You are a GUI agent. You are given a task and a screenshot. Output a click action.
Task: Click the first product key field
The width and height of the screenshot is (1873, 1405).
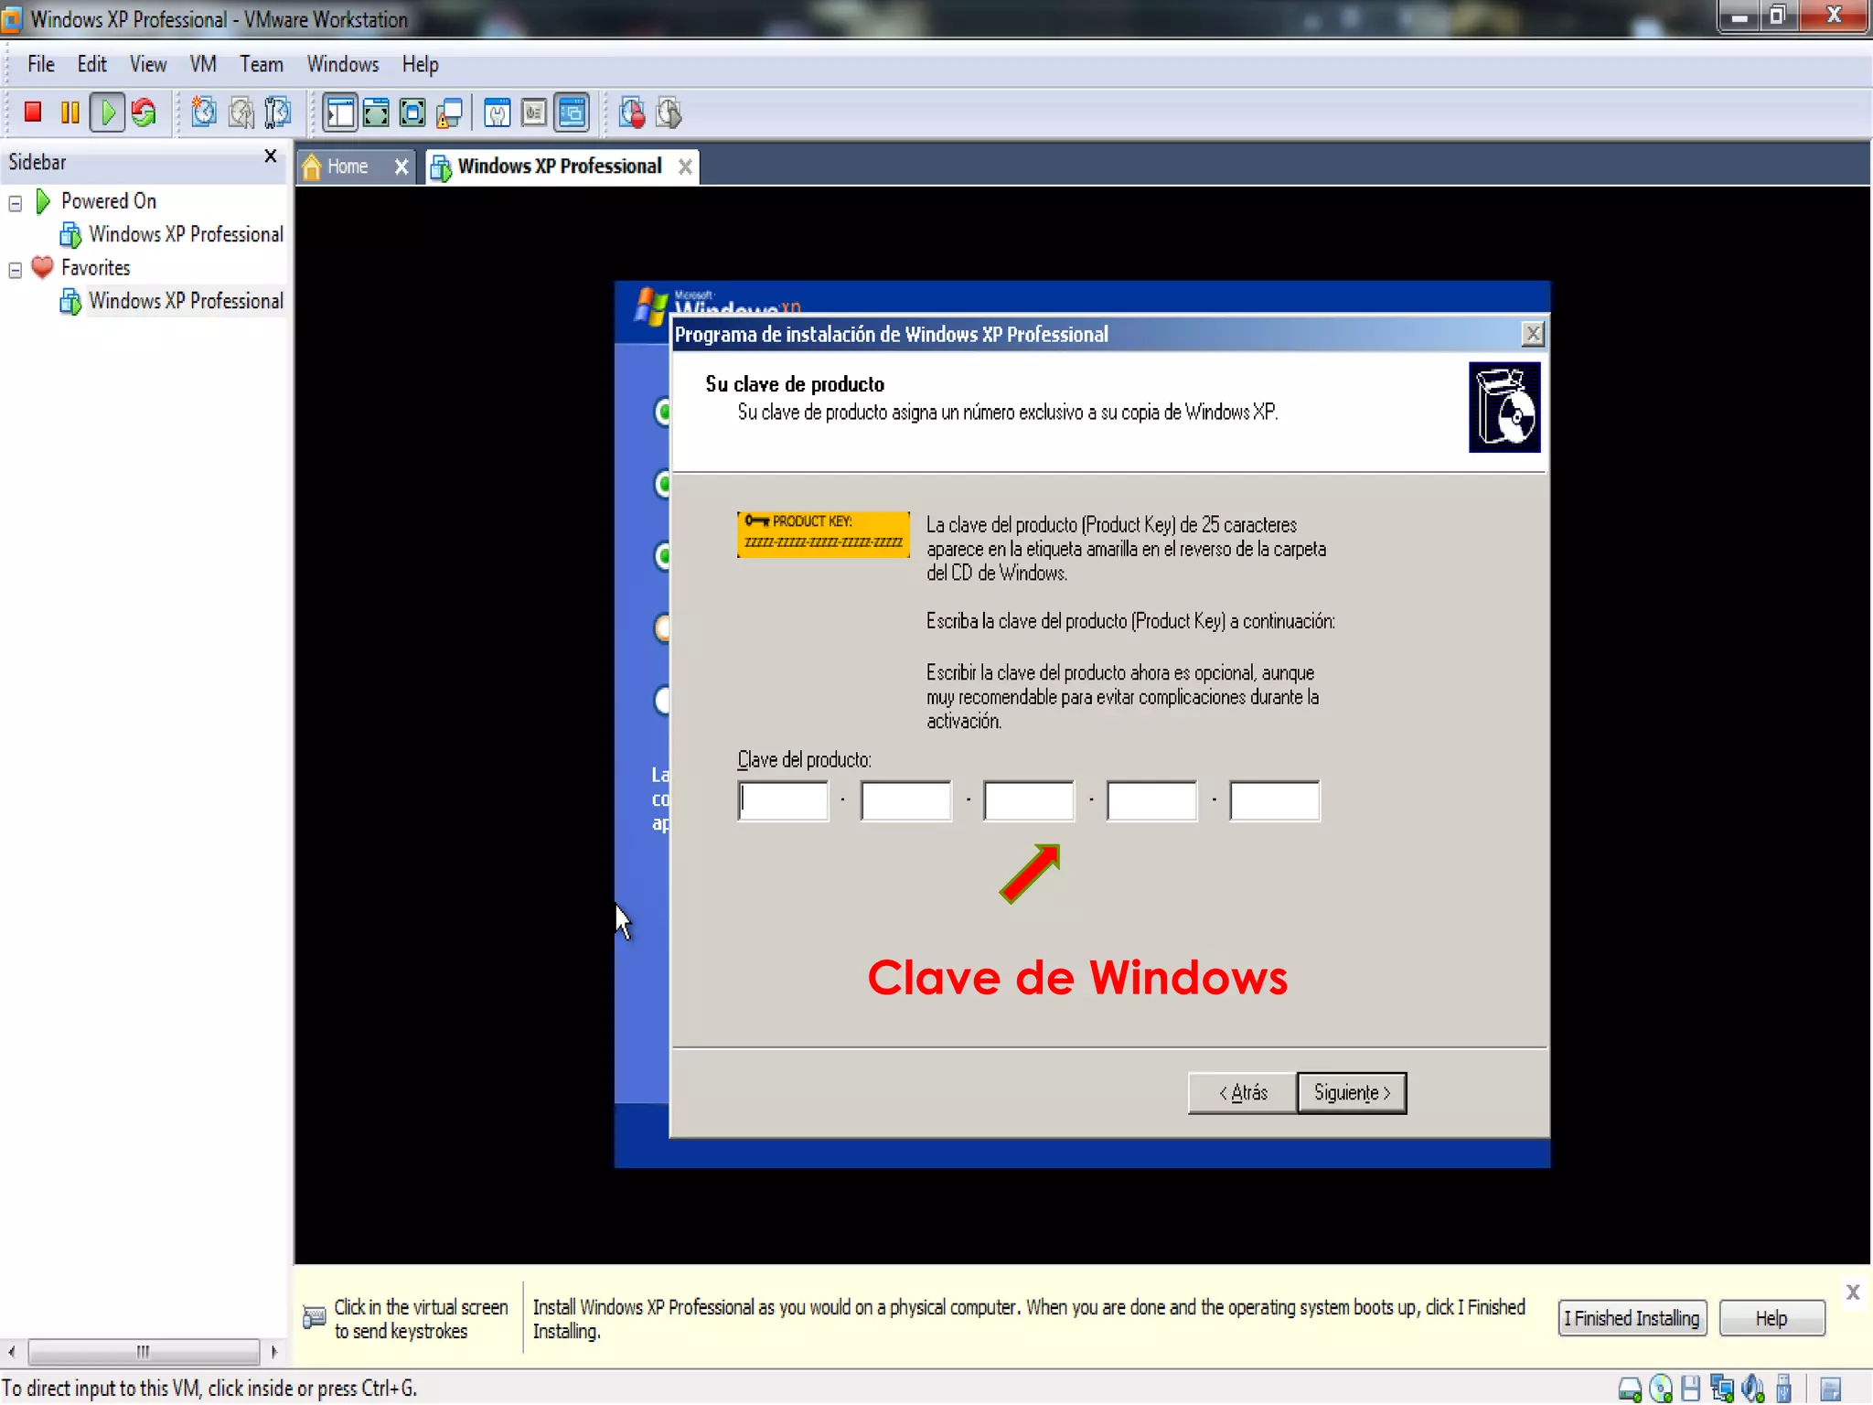[x=784, y=800]
